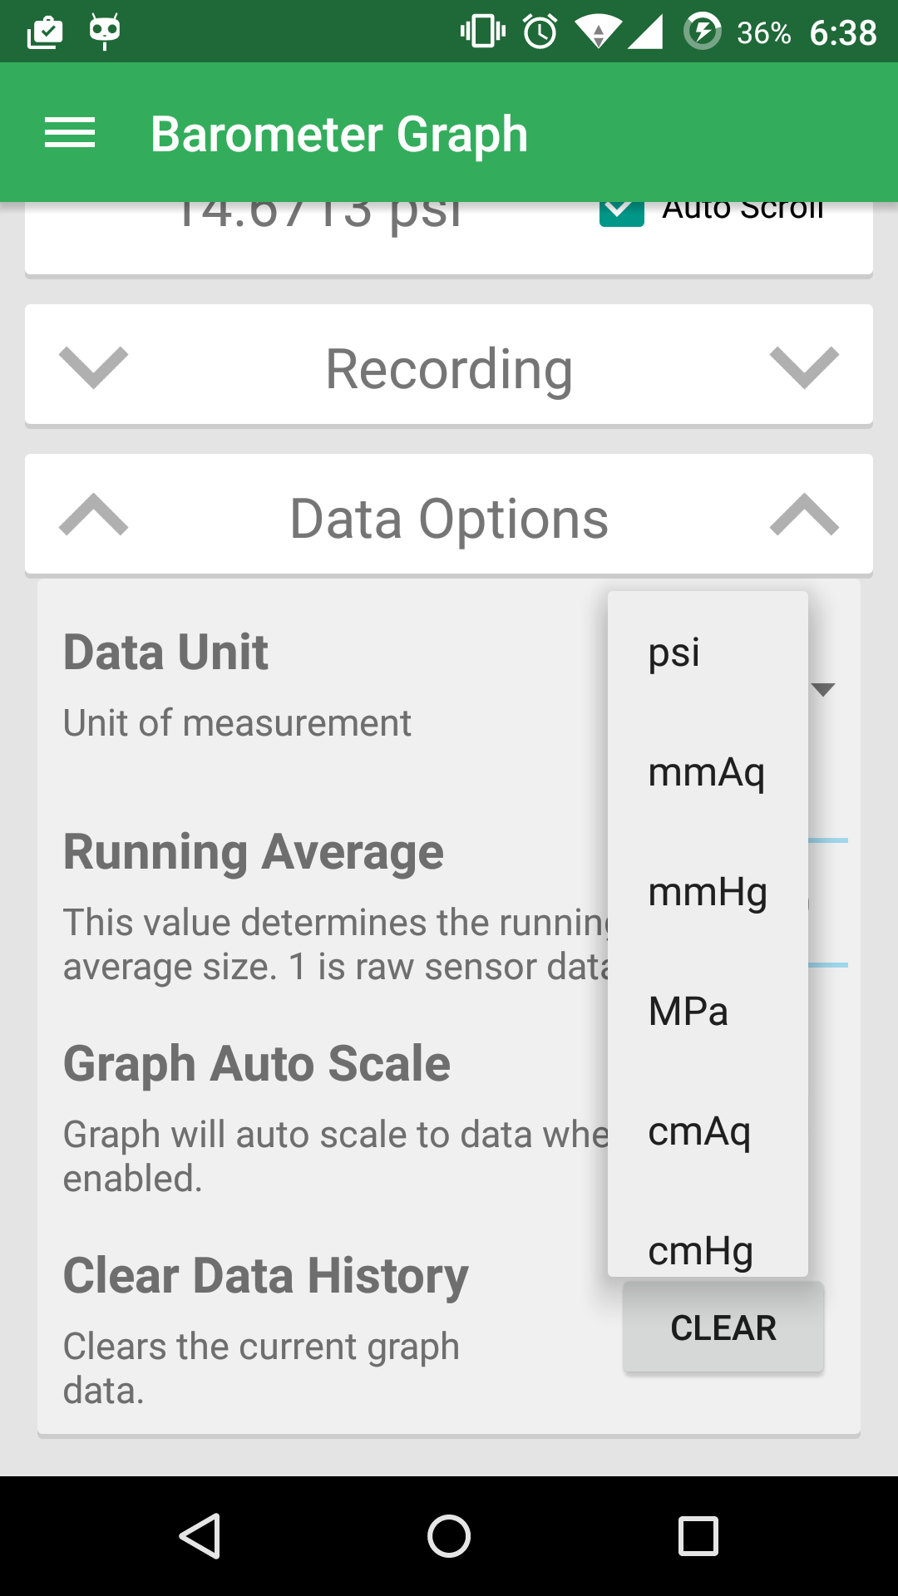This screenshot has width=898, height=1596.
Task: Tap the cat-face notification icon
Action: point(105,32)
